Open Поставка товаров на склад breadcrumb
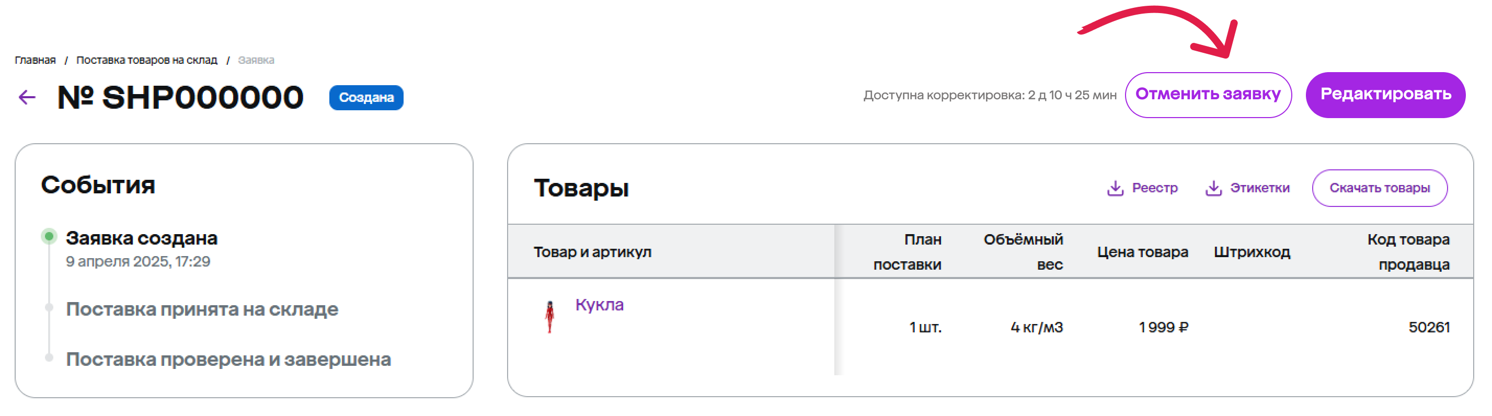 pyautogui.click(x=146, y=60)
